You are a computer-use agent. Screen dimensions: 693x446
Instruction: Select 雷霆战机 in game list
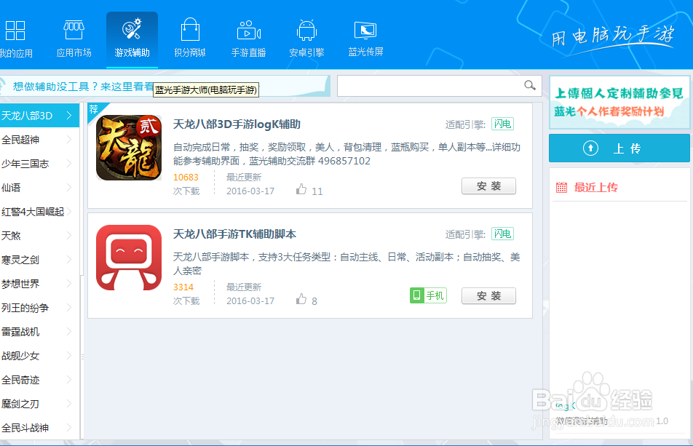point(39,332)
